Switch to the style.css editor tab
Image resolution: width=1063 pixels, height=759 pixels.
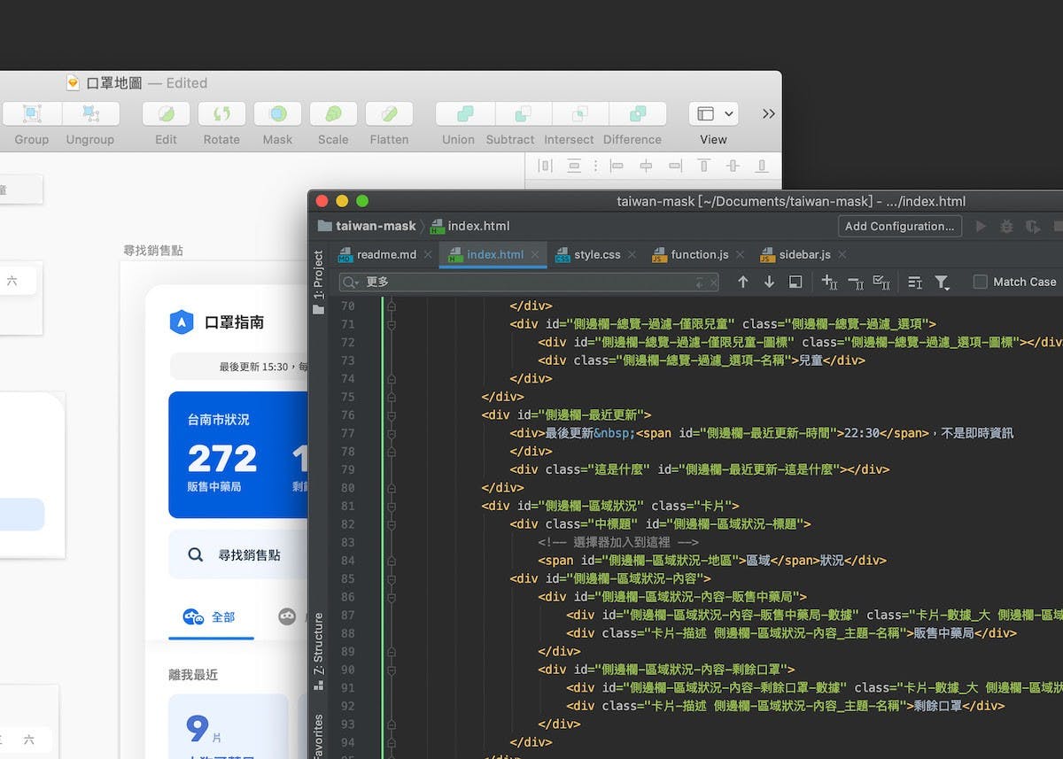[596, 254]
